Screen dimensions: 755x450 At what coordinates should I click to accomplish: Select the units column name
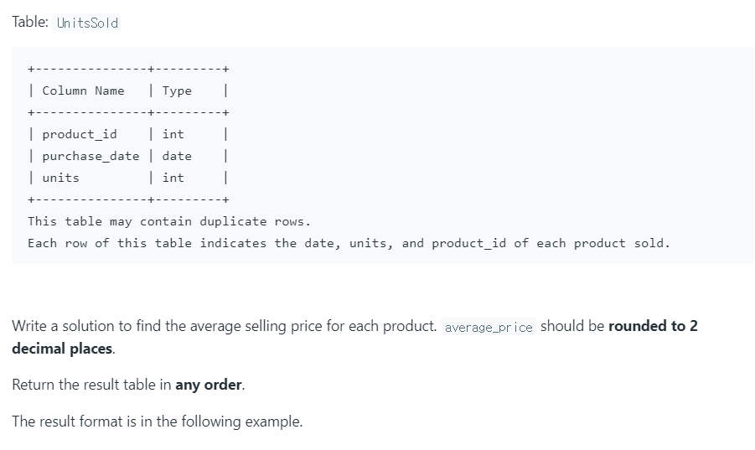(60, 178)
